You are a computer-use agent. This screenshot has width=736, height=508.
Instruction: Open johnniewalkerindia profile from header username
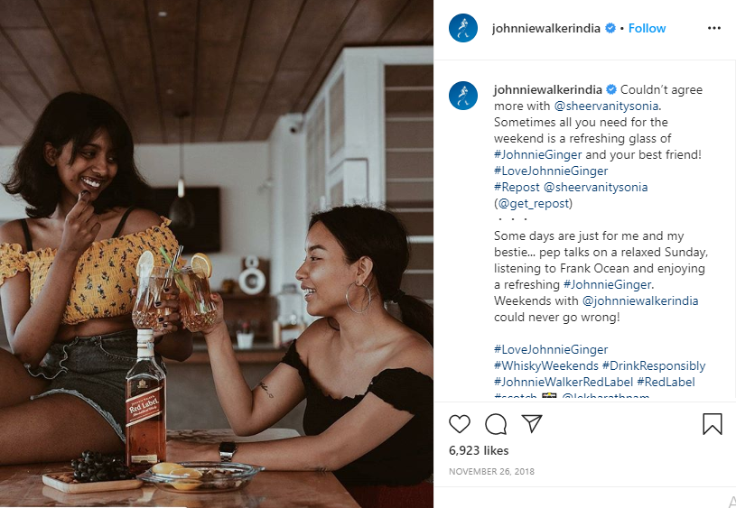545,28
